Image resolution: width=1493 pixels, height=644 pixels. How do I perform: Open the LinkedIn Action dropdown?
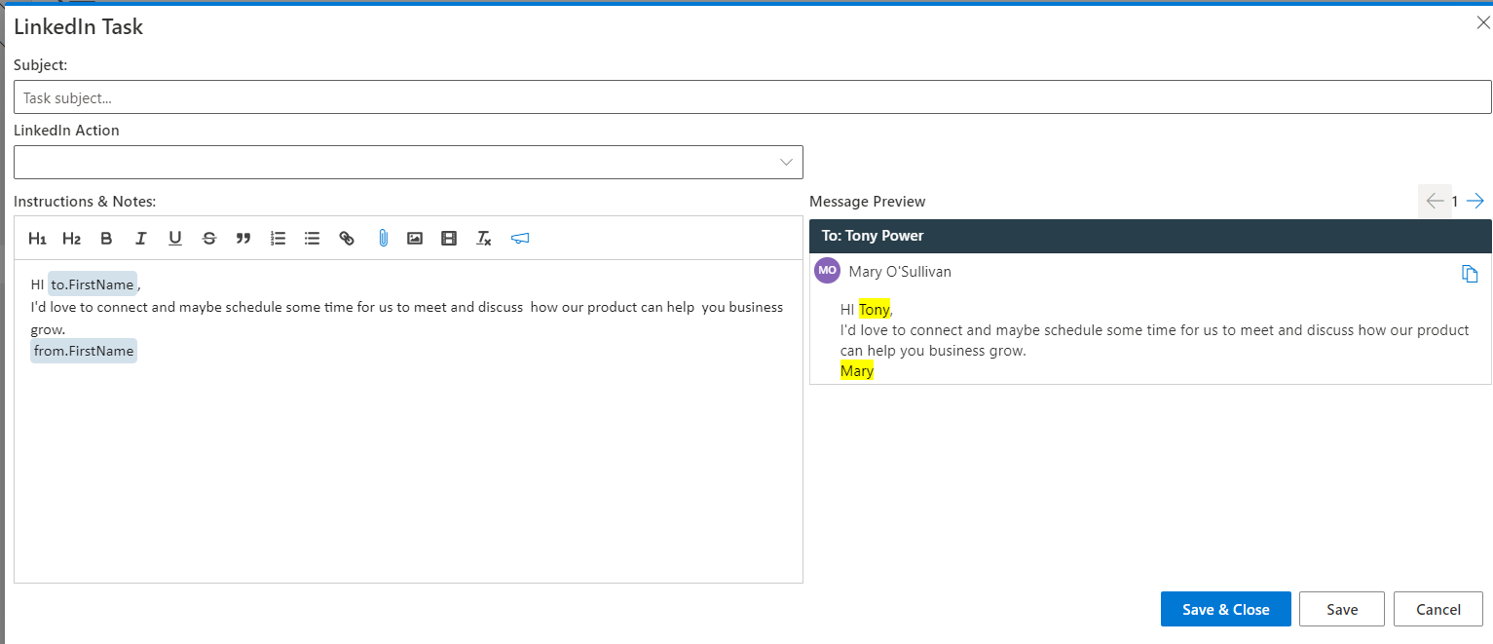(x=408, y=163)
